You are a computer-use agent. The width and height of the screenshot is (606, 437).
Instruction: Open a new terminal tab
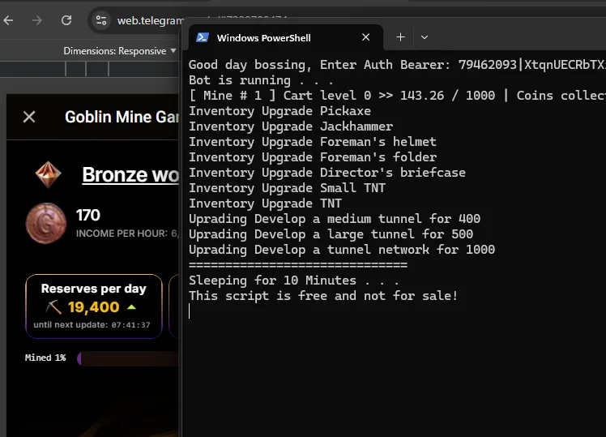tap(401, 37)
